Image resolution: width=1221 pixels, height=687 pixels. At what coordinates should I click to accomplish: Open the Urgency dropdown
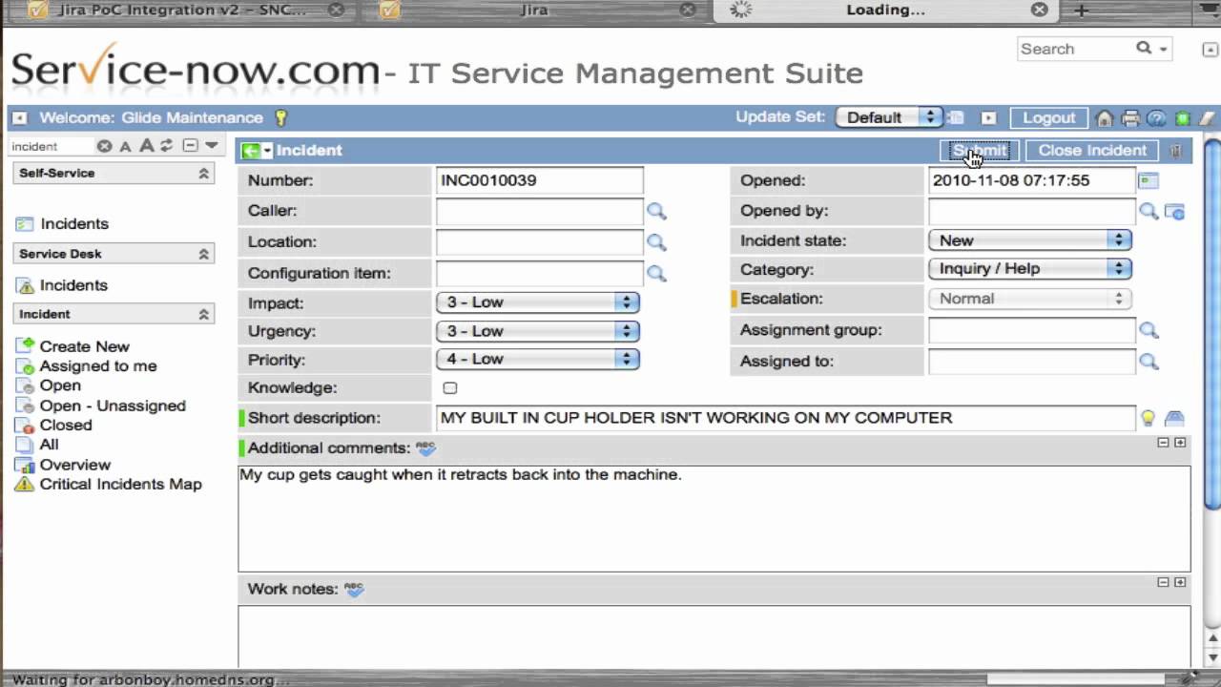538,331
